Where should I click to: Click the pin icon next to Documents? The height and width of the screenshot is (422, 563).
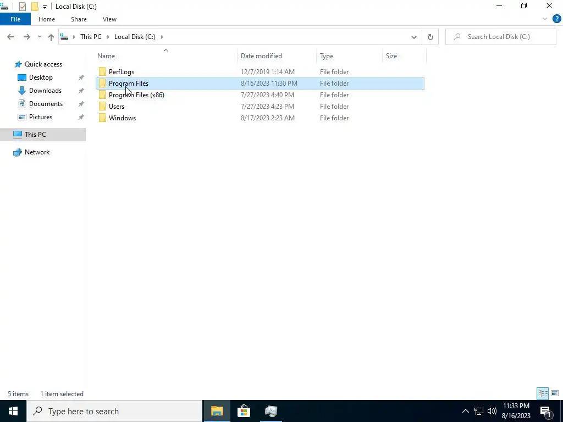coord(81,104)
